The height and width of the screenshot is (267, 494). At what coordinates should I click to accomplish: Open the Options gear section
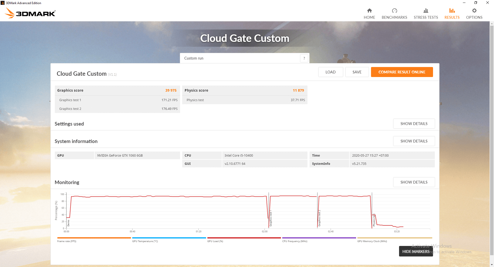(474, 14)
